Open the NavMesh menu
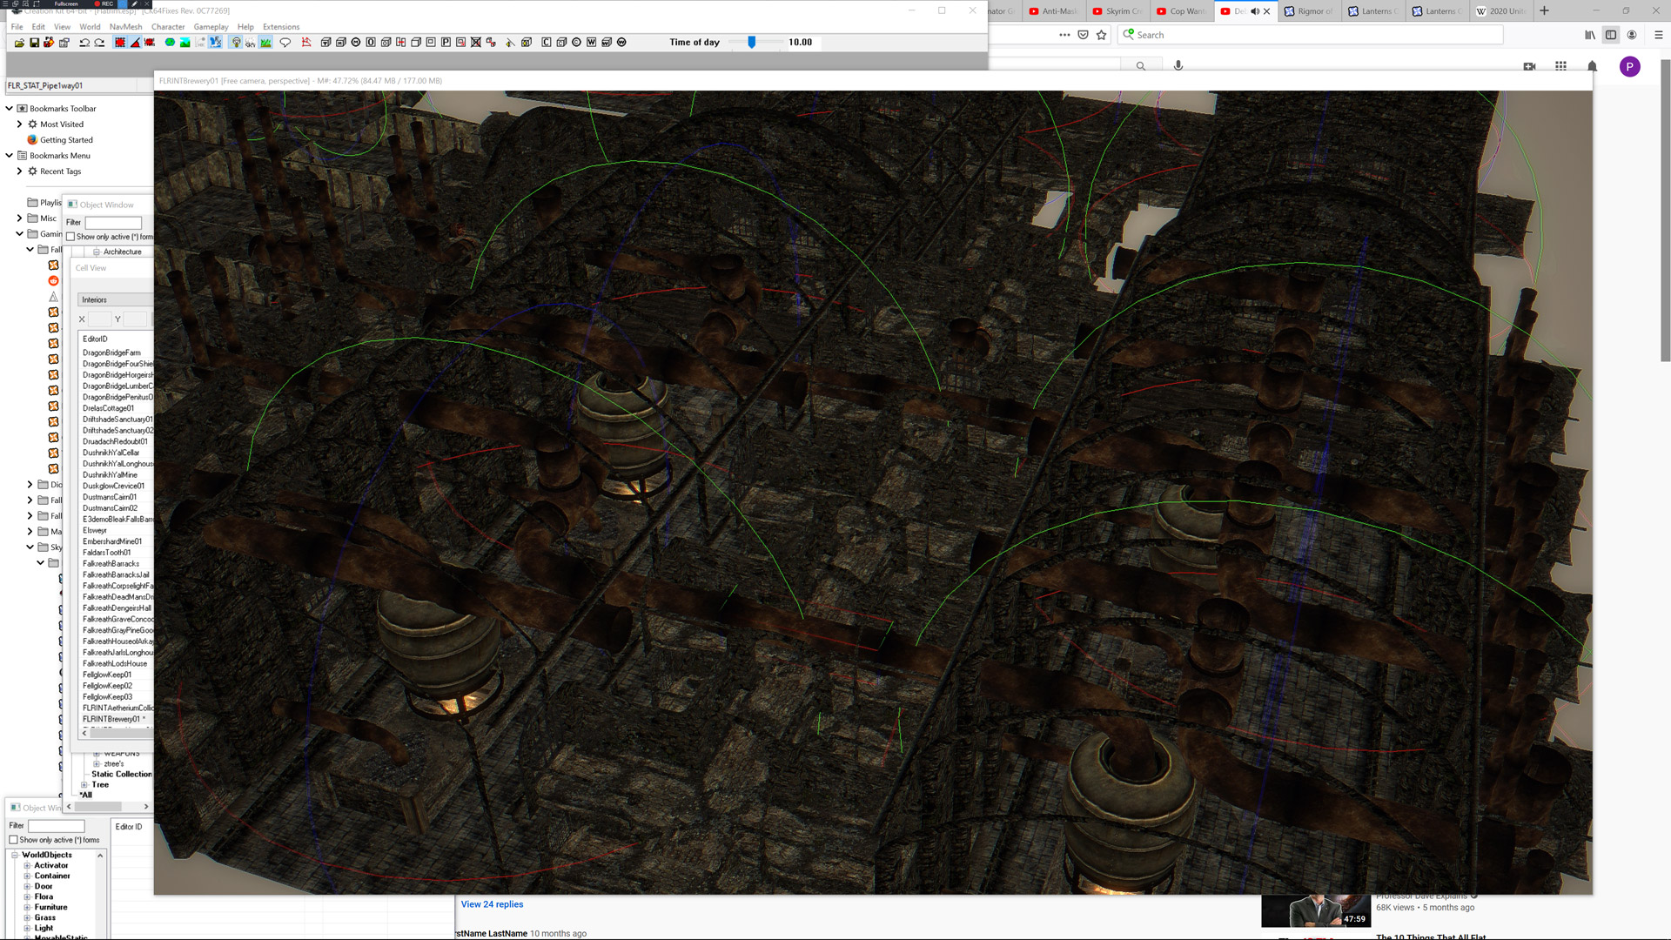1671x940 pixels. pyautogui.click(x=125, y=27)
